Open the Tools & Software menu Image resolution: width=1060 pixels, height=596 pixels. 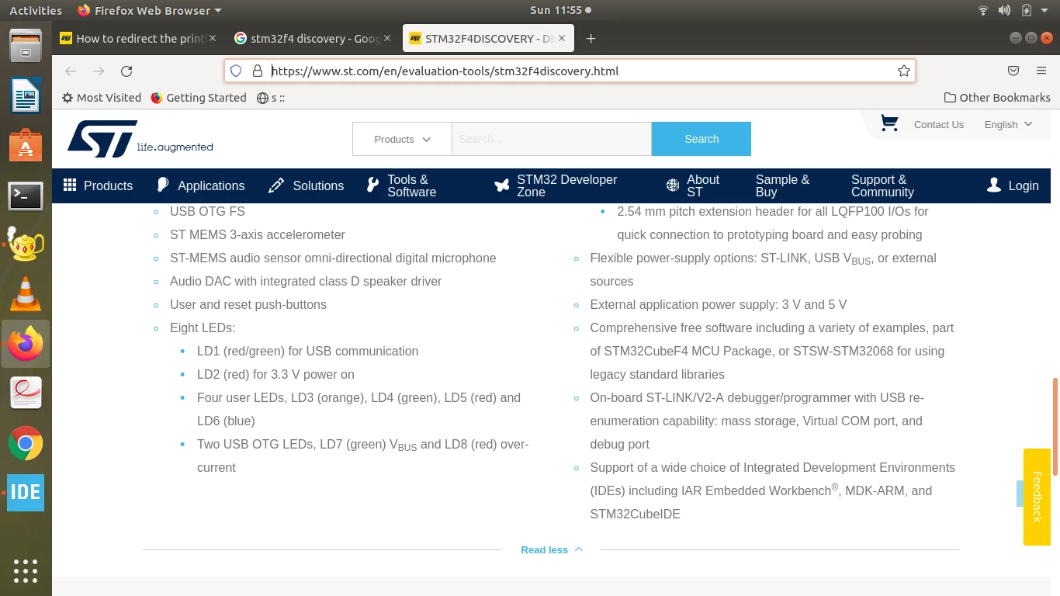pyautogui.click(x=401, y=185)
